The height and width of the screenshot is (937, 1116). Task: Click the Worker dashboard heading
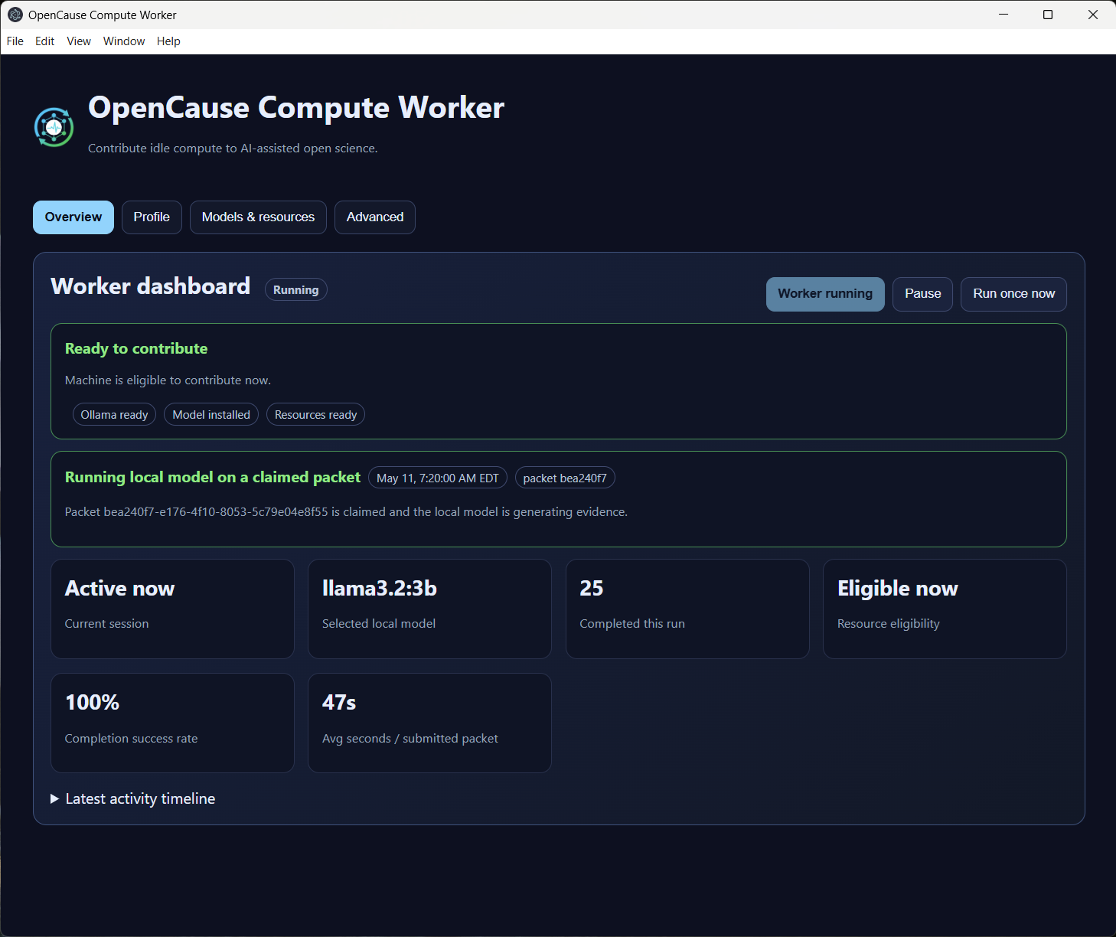point(150,286)
